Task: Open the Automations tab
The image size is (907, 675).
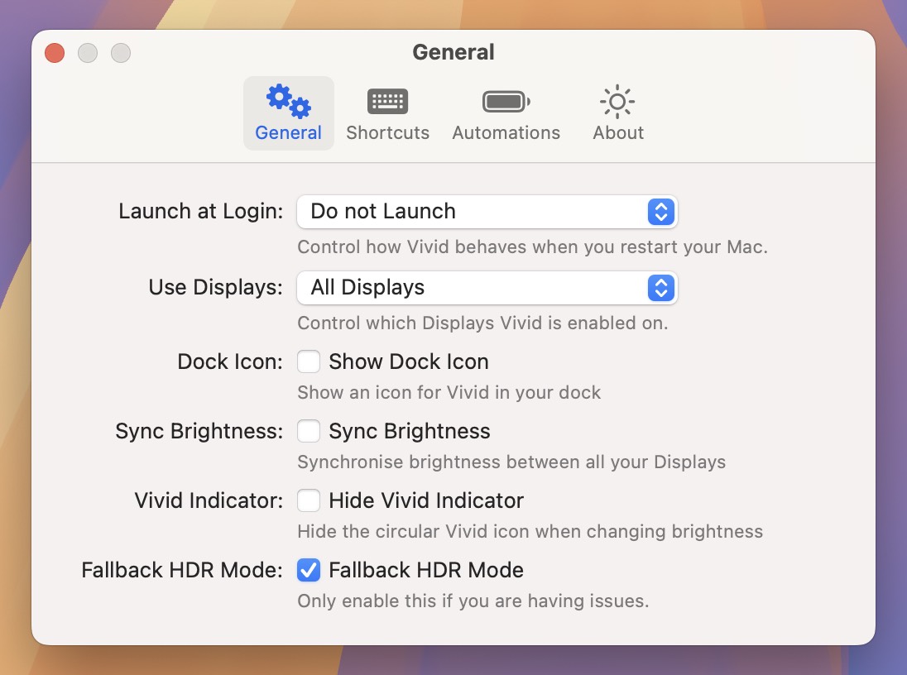Action: (x=506, y=114)
